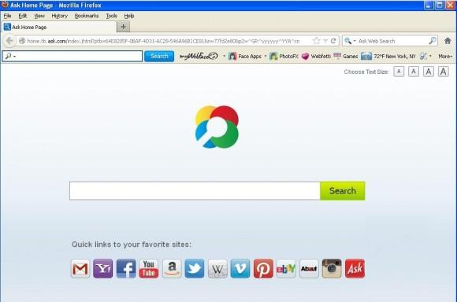Bookmark this page with the star icon
The height and width of the screenshot is (302, 457).
click(316, 41)
